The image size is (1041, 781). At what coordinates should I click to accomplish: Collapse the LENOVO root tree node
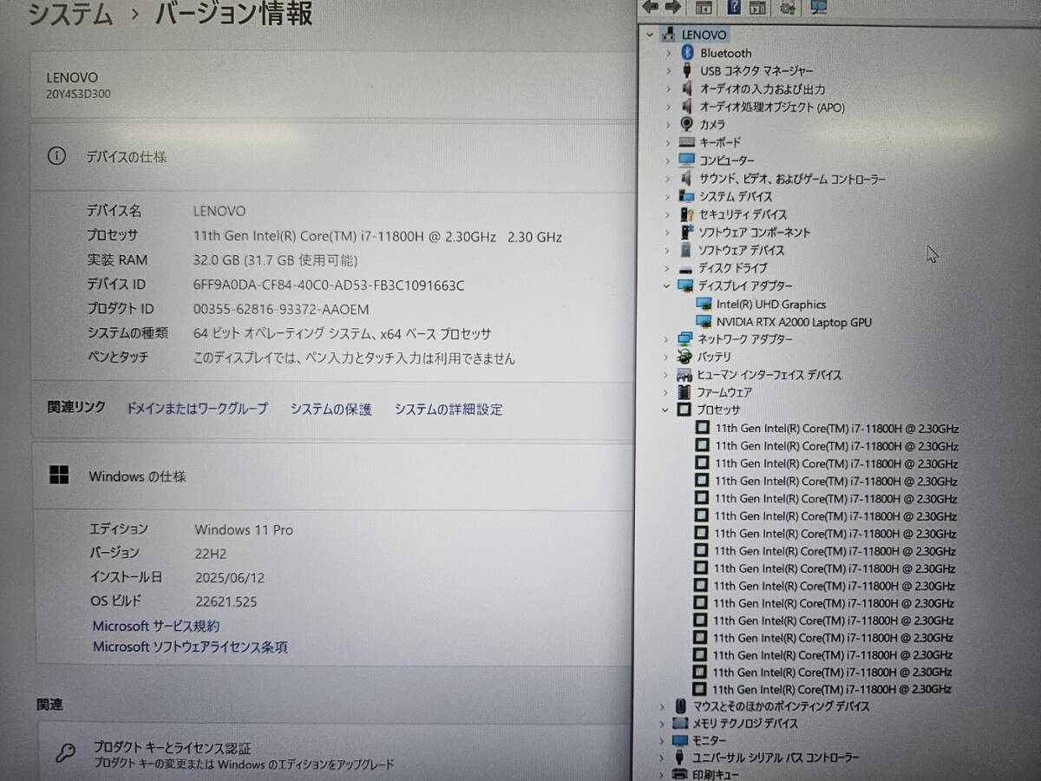point(650,35)
